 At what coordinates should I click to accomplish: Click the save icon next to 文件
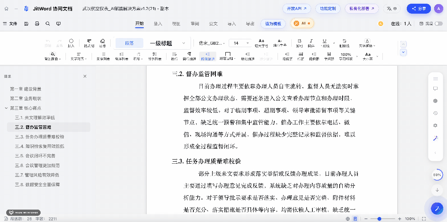(x=26, y=24)
